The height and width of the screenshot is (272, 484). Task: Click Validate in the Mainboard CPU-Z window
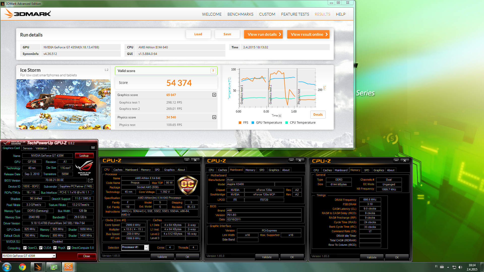tap(267, 257)
